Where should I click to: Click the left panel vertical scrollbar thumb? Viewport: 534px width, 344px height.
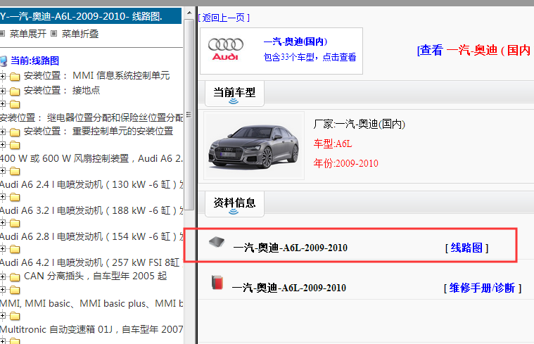(x=189, y=114)
